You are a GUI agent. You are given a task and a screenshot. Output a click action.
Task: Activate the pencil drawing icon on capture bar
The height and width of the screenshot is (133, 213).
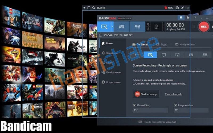[x=183, y=8]
